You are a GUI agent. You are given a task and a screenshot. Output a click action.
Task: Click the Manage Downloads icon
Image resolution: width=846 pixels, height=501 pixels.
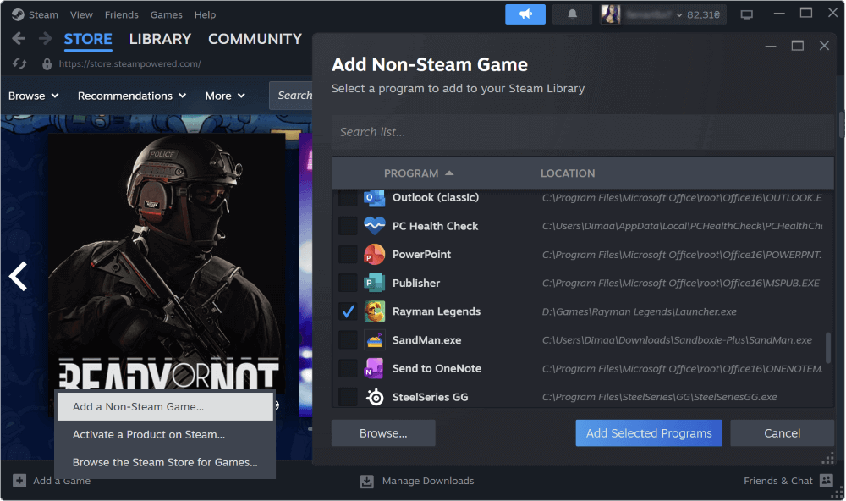click(367, 481)
